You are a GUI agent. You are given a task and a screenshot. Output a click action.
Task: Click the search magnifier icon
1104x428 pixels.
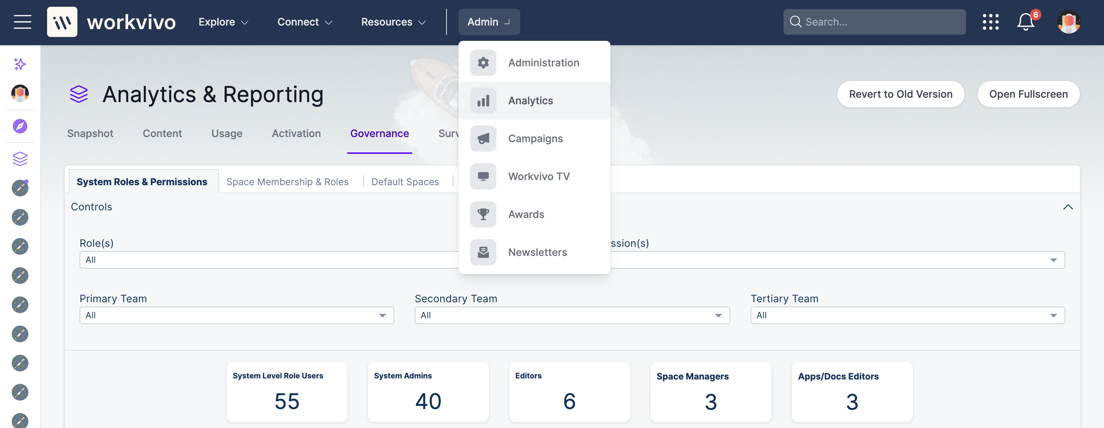796,22
